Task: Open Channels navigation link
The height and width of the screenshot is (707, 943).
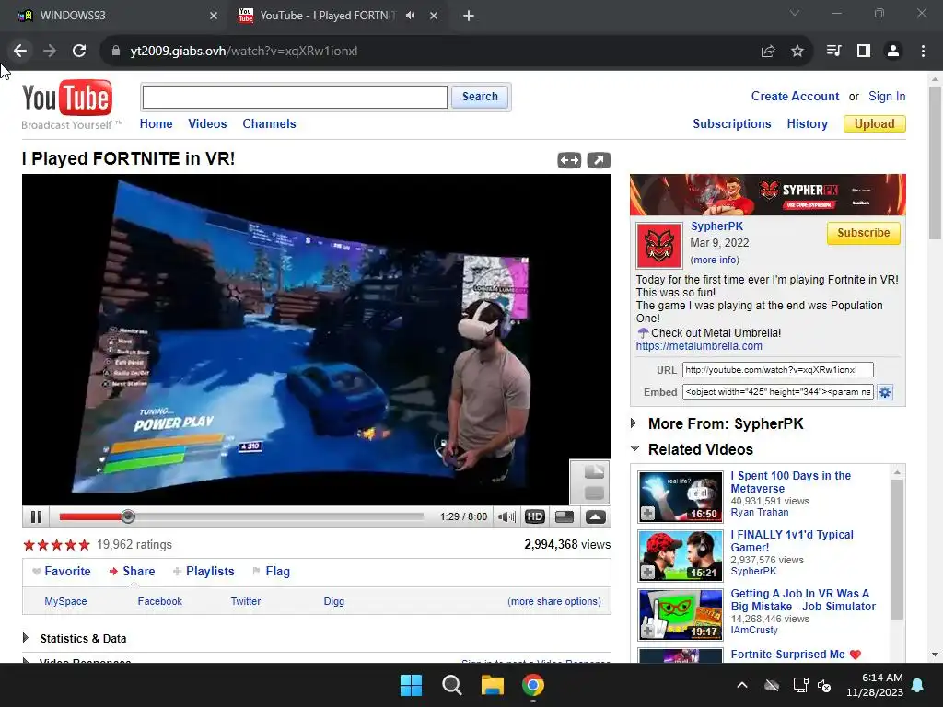Action: [269, 124]
